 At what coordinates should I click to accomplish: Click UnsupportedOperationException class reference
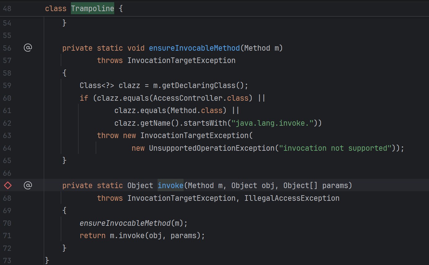pyautogui.click(x=212, y=148)
